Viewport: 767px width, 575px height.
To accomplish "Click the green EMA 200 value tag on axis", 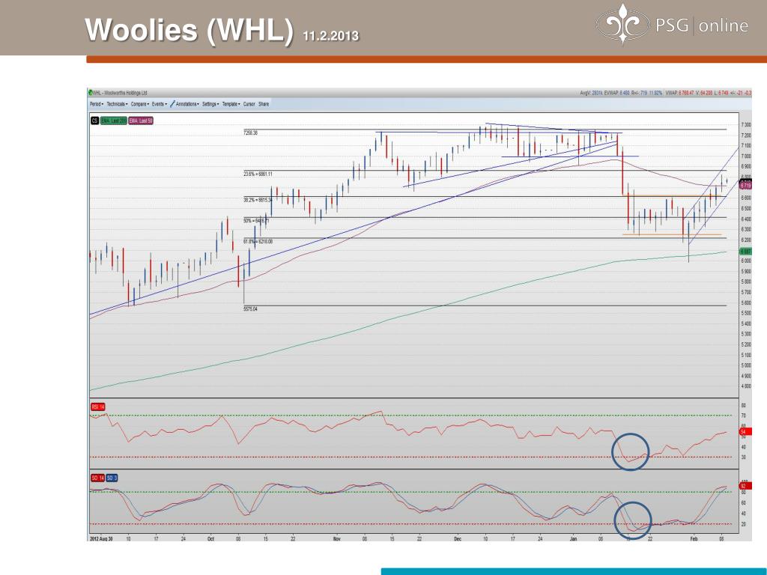I will (x=745, y=251).
